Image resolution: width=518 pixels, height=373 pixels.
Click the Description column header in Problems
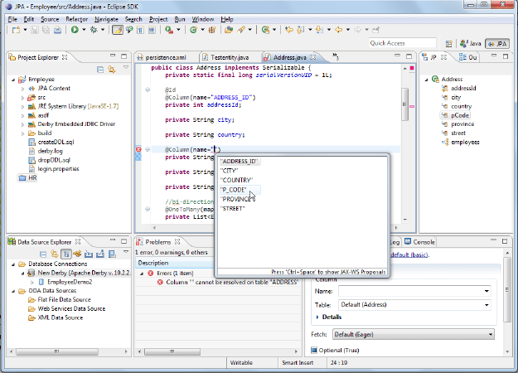click(175, 263)
